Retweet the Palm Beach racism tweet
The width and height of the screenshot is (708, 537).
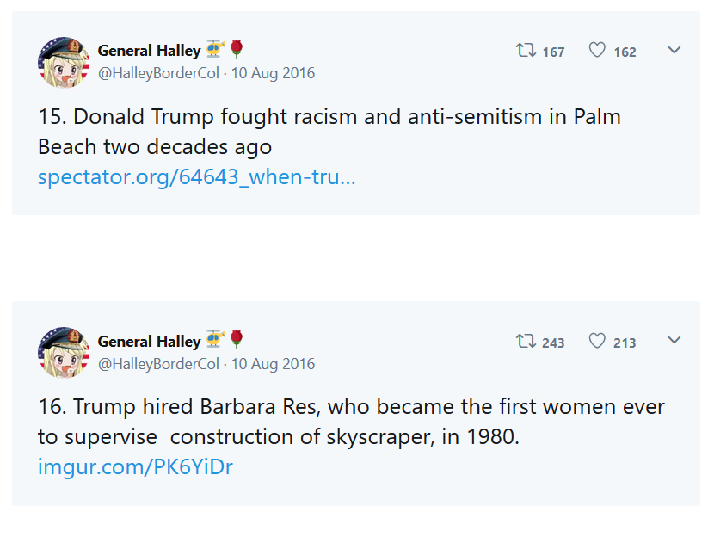(526, 51)
